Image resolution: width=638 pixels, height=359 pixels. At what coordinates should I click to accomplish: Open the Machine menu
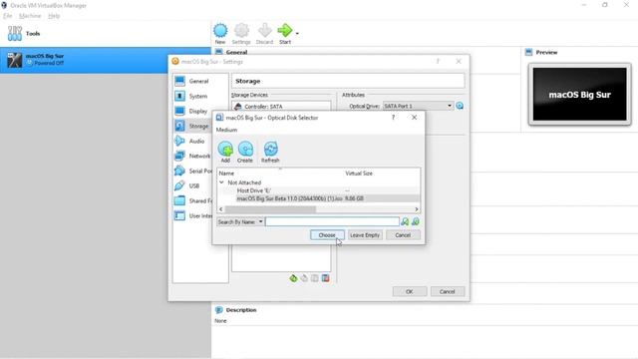click(x=30, y=16)
